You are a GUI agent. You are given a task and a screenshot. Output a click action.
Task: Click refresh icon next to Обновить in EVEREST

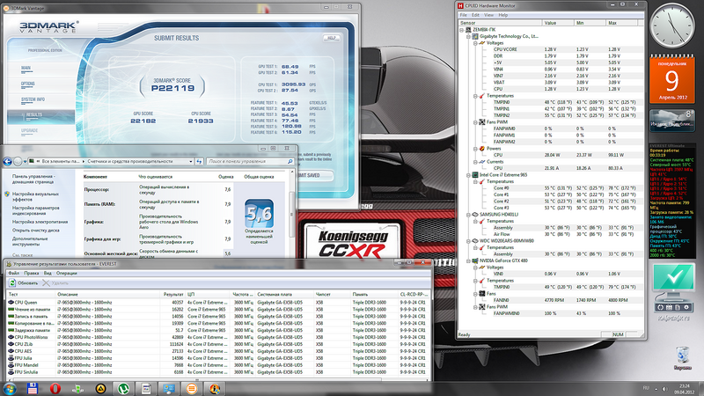(x=12, y=282)
